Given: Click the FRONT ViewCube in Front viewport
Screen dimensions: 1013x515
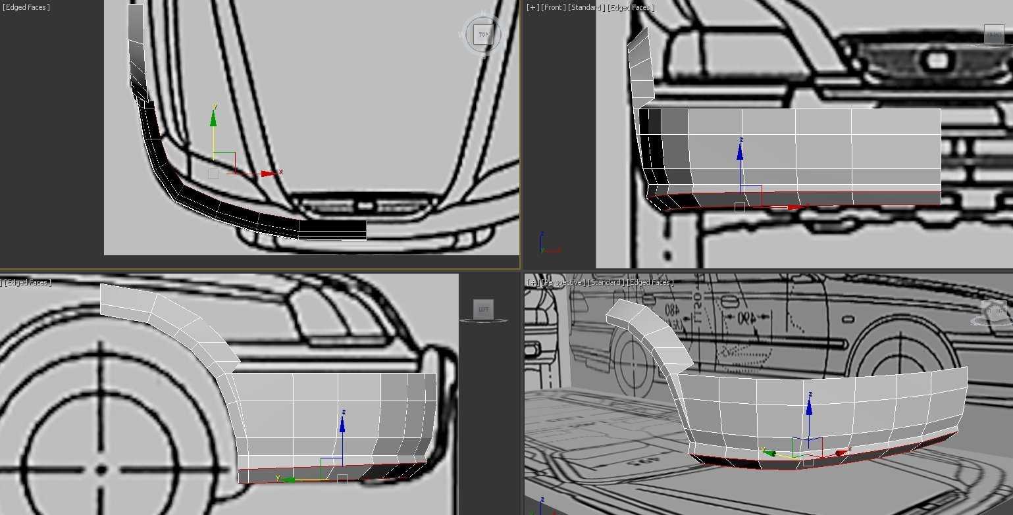Looking at the screenshot, I should (x=993, y=35).
